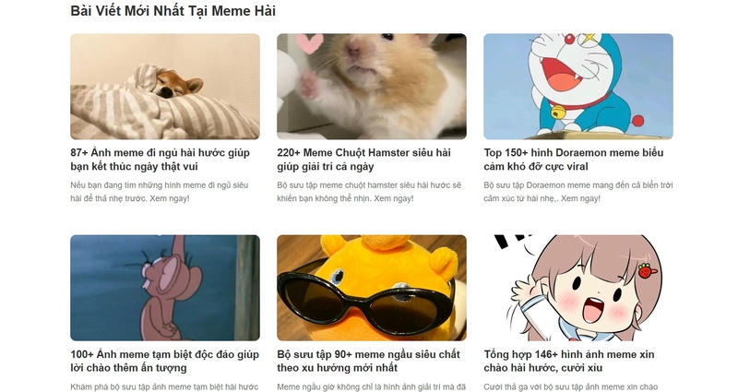738x392 pixels.
Task: Click the hamster description 'Bộ sưu tập meme chuột hamster'
Action: pyautogui.click(x=370, y=192)
